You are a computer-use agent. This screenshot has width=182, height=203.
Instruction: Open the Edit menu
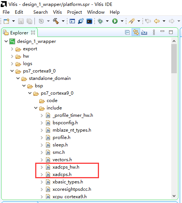(x=19, y=12)
